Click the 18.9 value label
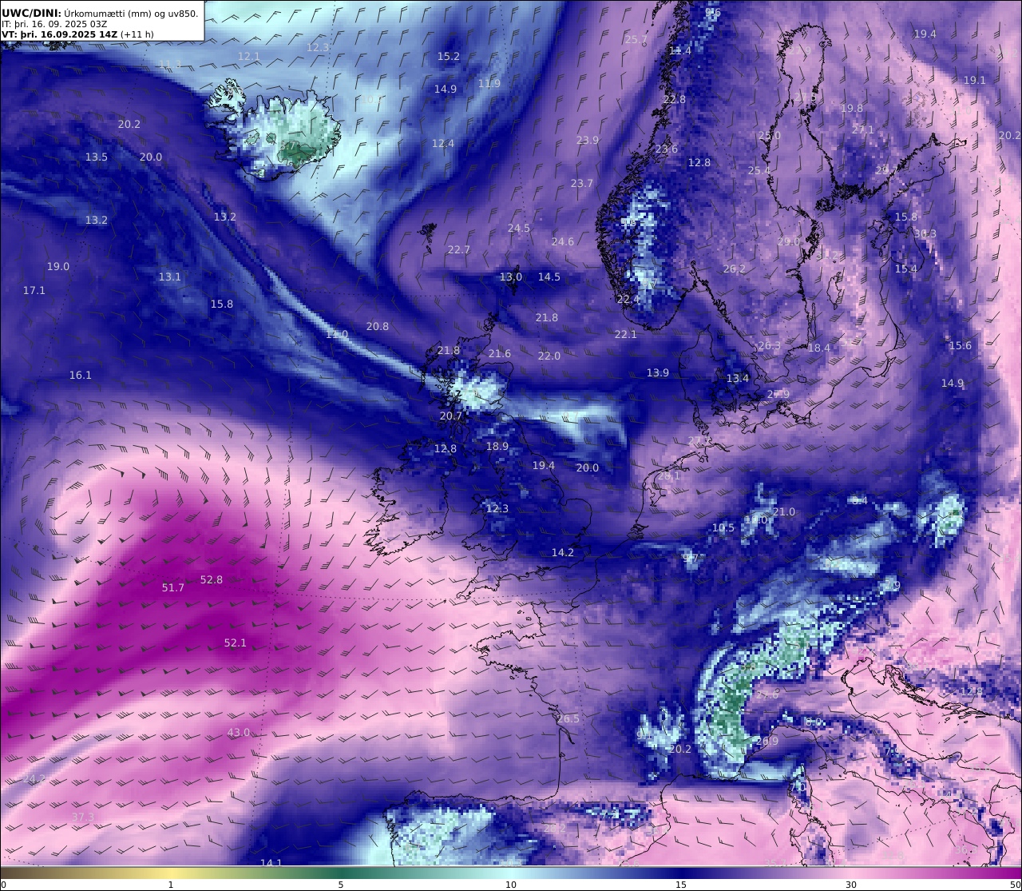The width and height of the screenshot is (1022, 891). 497,447
